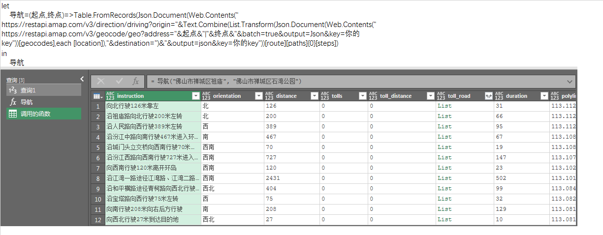The height and width of the screenshot is (235, 603).
Task: Click the expand icon on toll_road column
Action: [x=488, y=96]
